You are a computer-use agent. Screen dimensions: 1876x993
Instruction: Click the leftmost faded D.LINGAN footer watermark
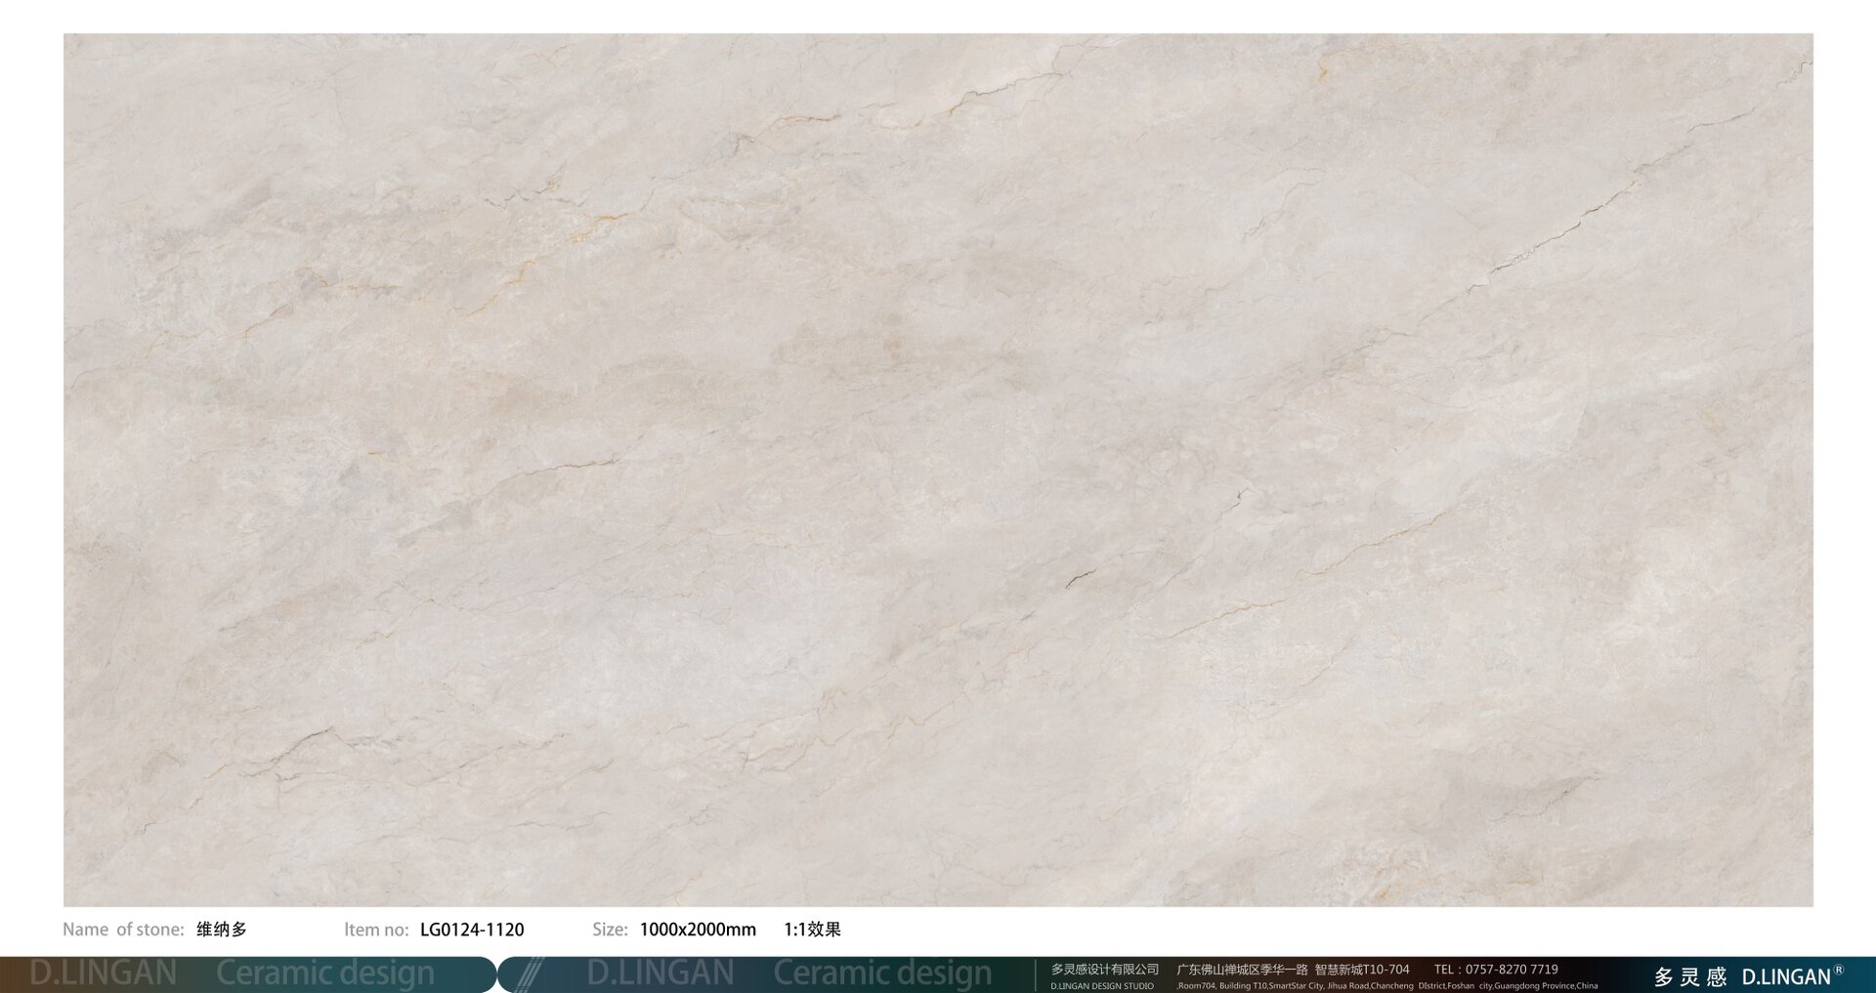(103, 973)
